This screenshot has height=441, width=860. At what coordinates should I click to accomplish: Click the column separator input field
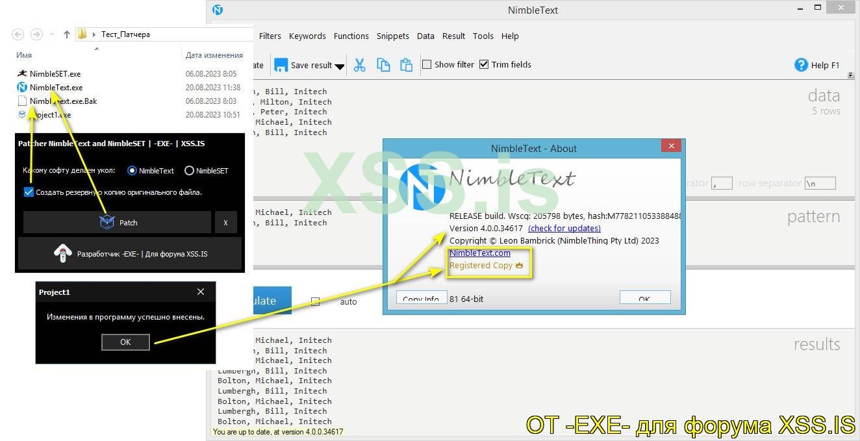tap(722, 183)
